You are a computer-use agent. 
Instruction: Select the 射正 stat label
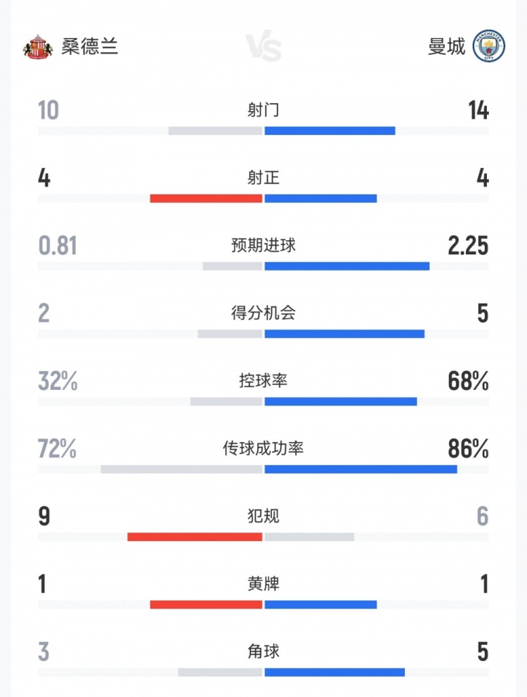point(263,178)
